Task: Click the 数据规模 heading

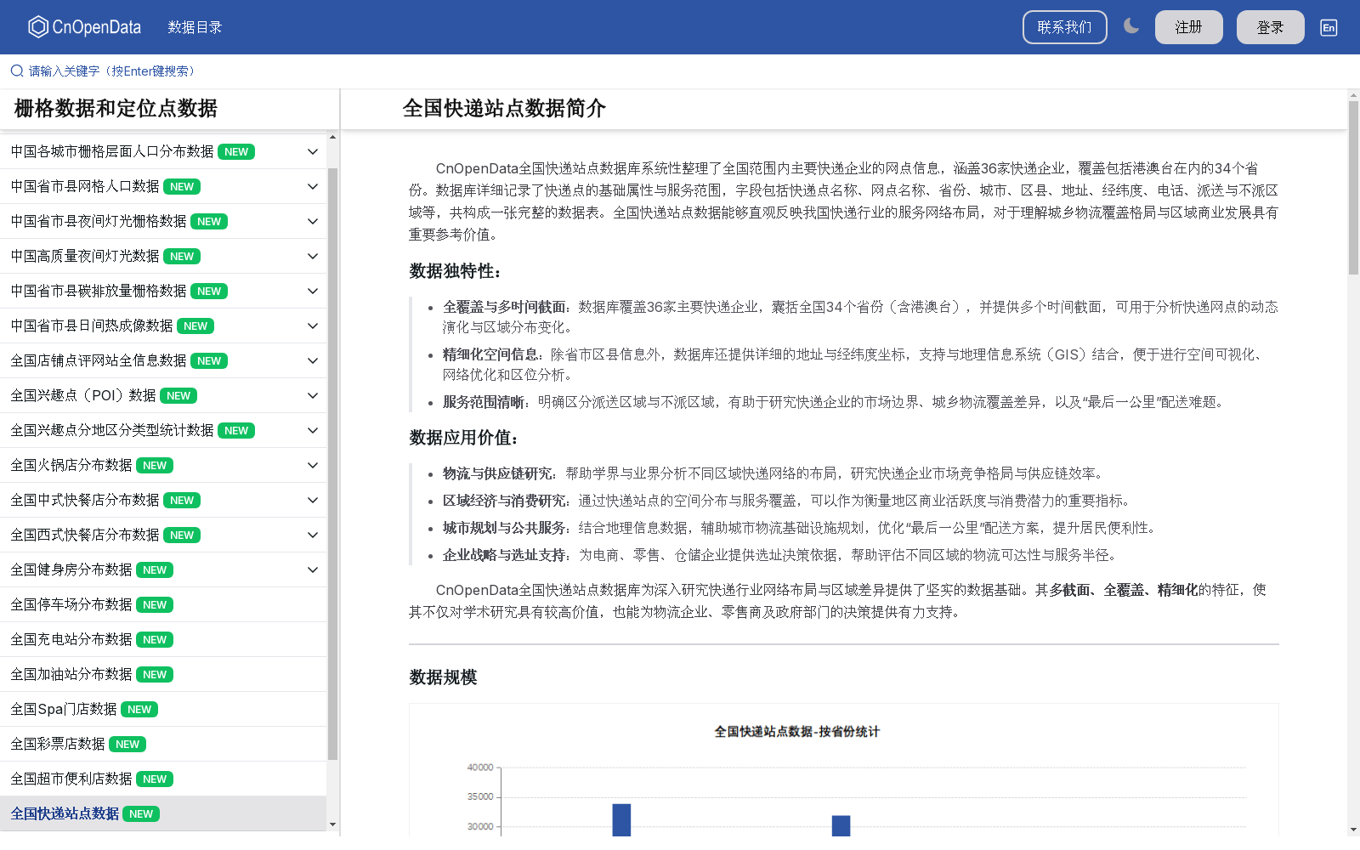Action: (x=443, y=677)
